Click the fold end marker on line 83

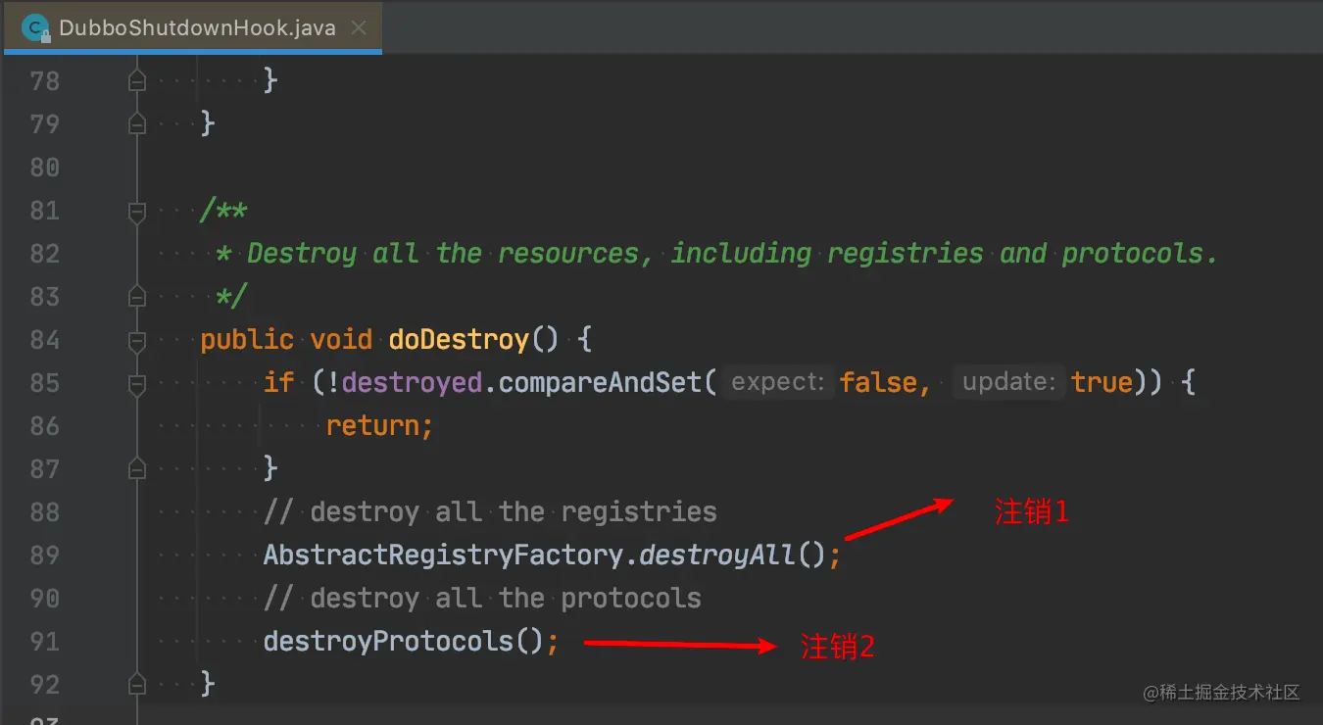(137, 297)
